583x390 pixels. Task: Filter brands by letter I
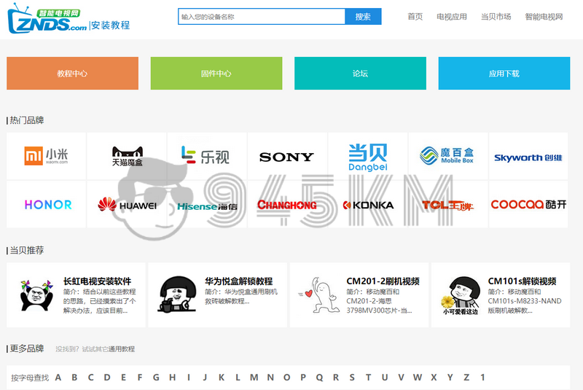[x=189, y=378]
